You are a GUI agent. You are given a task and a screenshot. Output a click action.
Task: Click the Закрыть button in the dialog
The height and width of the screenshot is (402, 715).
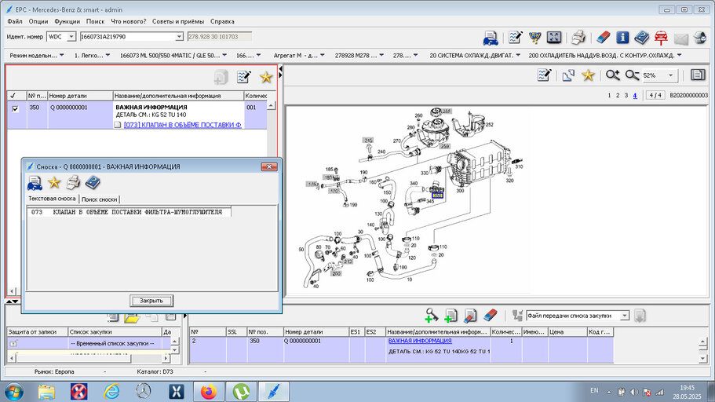tap(151, 301)
